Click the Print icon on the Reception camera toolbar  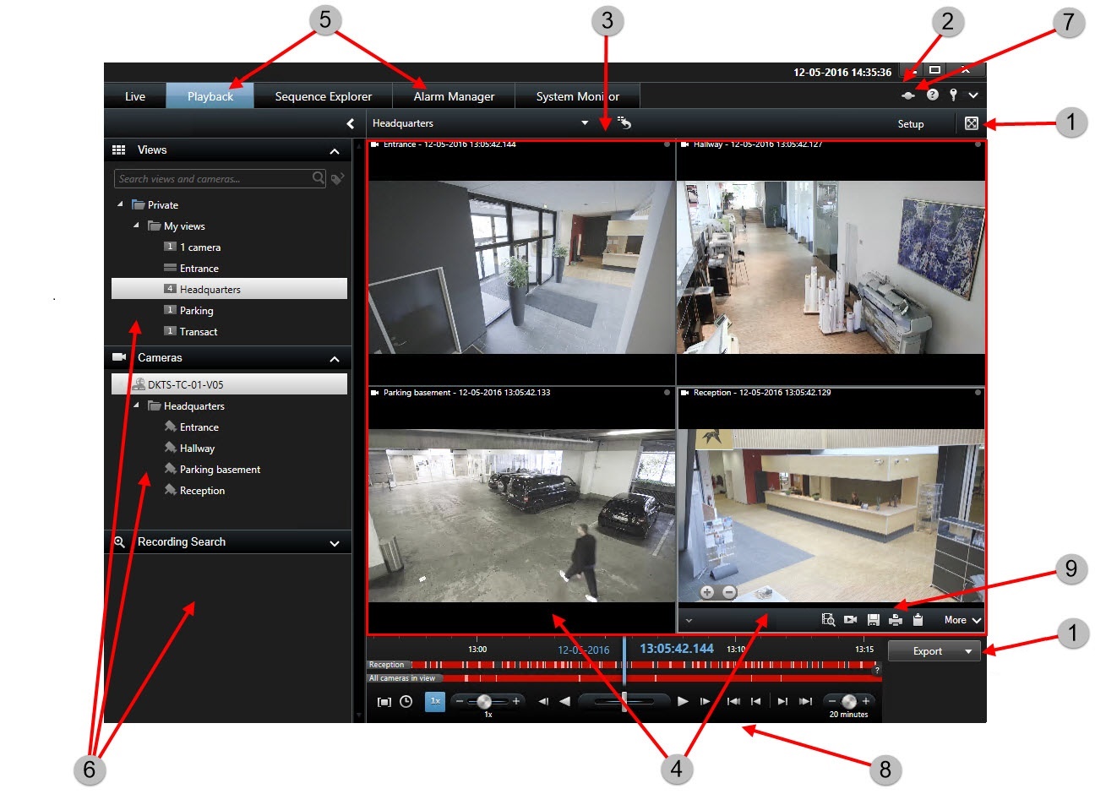click(x=895, y=619)
